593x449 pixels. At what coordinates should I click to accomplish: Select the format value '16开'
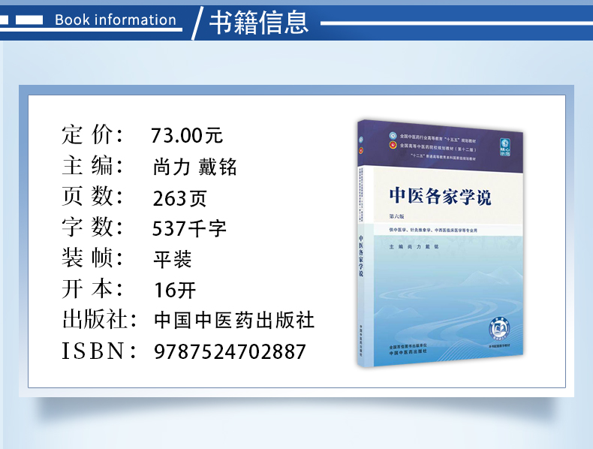(175, 290)
